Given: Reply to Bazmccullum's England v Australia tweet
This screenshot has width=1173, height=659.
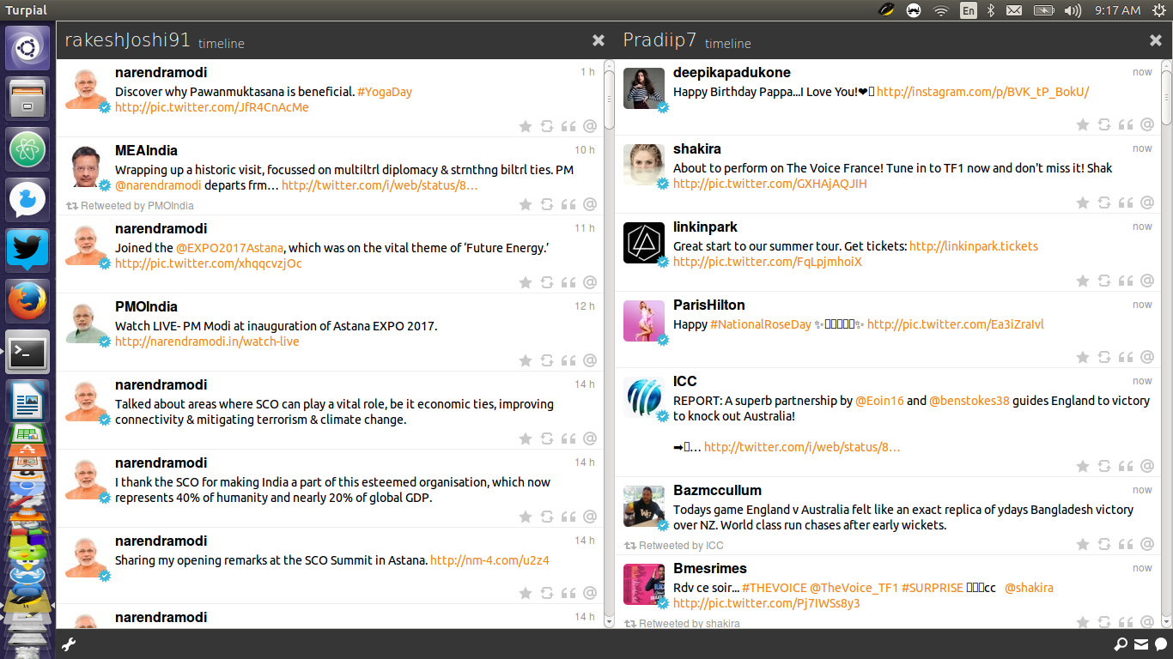Looking at the screenshot, I should 1147,544.
